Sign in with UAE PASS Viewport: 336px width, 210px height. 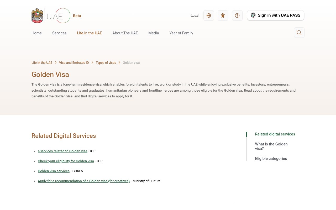click(x=276, y=15)
